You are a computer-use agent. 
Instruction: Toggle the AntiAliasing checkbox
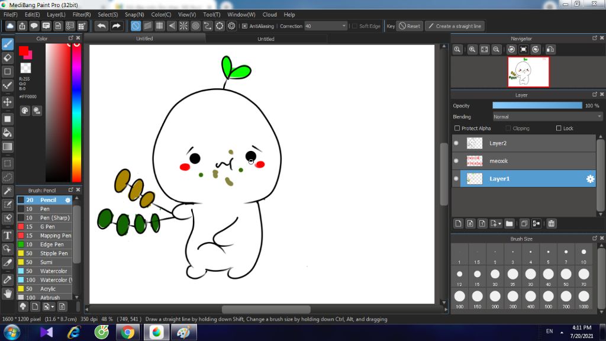[245, 26]
